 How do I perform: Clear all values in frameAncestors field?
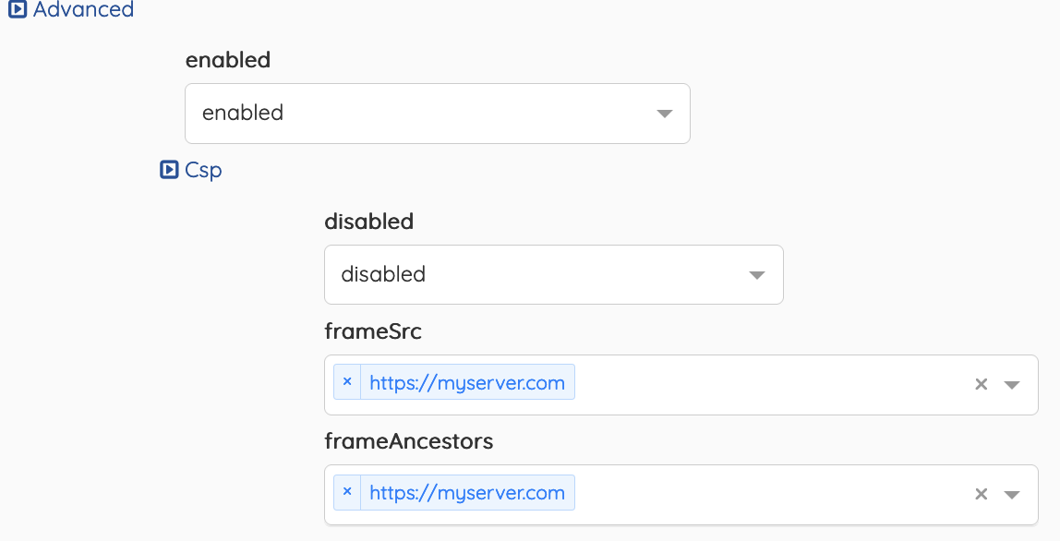point(982,494)
